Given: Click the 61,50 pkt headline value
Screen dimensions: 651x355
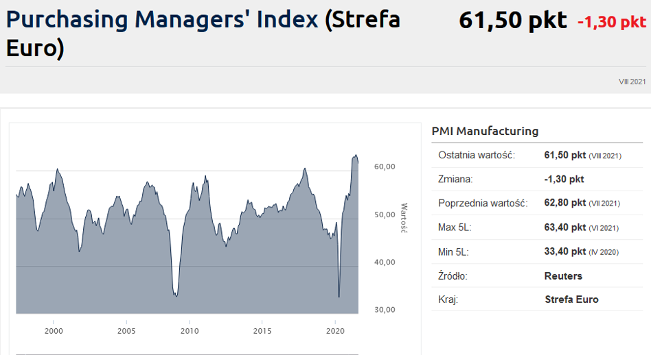Looking at the screenshot, I should coord(512,21).
